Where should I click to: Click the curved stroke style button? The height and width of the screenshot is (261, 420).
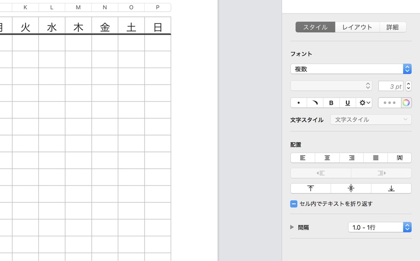315,103
